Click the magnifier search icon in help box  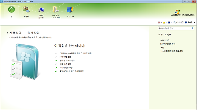pos(192,29)
